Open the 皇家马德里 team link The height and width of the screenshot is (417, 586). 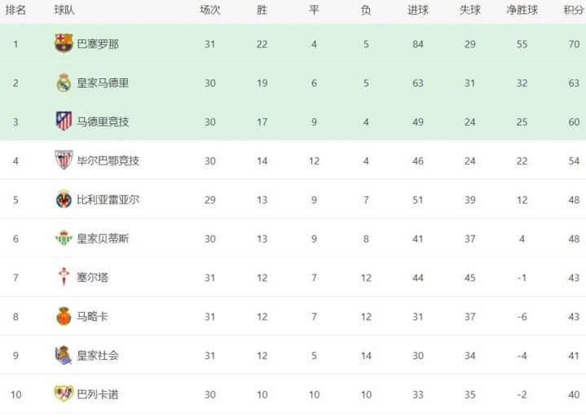[x=103, y=83]
